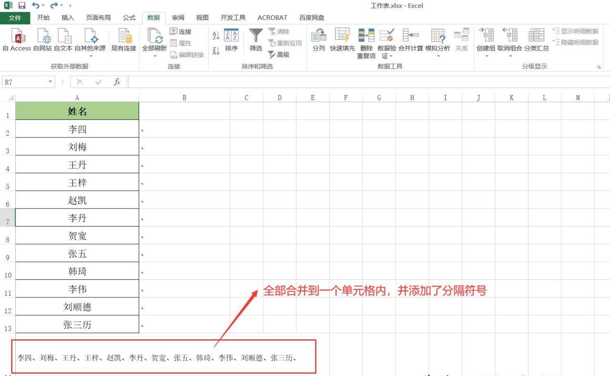The image size is (610, 376).
Task: Open 分级显示 dialog launcher
Action: pyautogui.click(x=599, y=67)
